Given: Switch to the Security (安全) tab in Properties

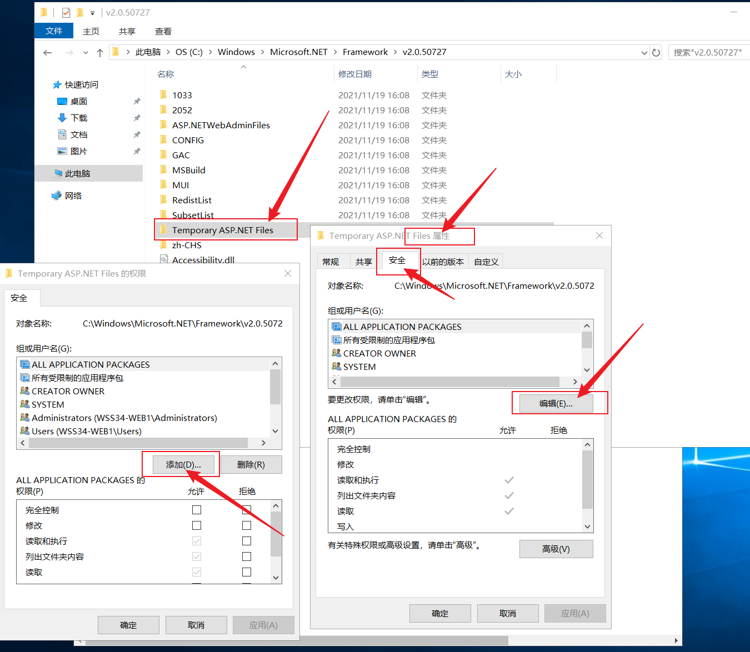Looking at the screenshot, I should point(397,260).
